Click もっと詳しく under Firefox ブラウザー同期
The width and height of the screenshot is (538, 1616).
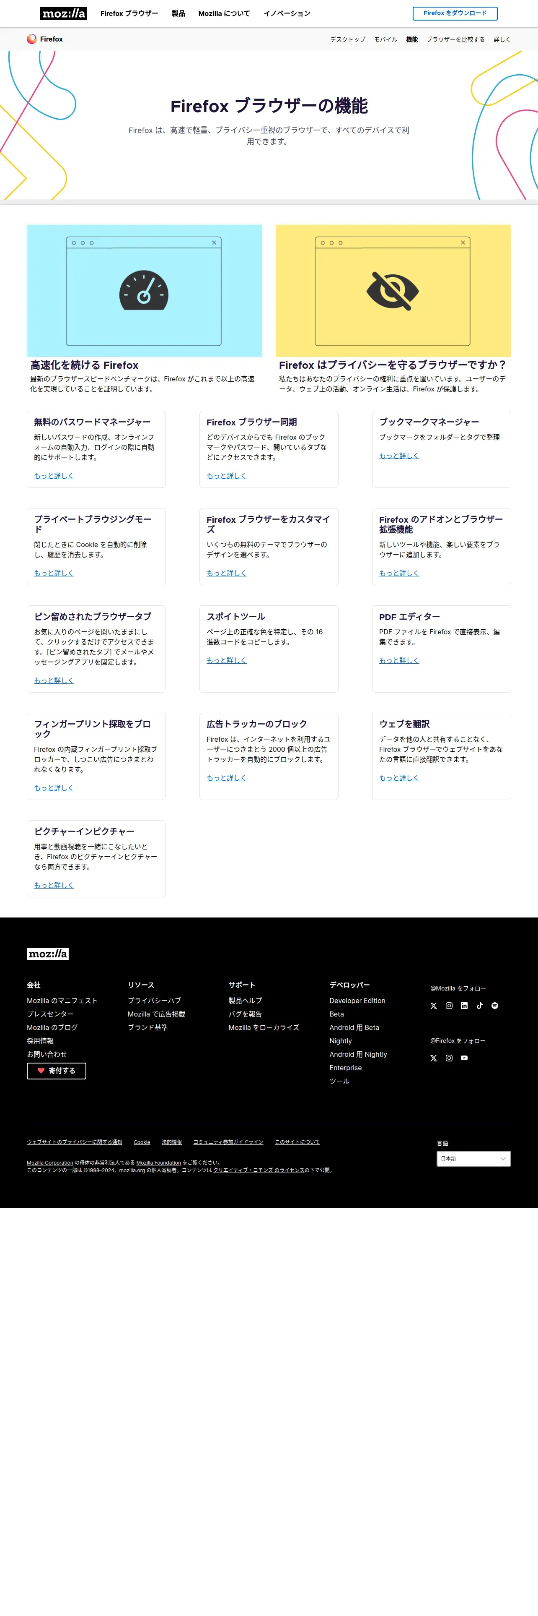click(x=227, y=476)
